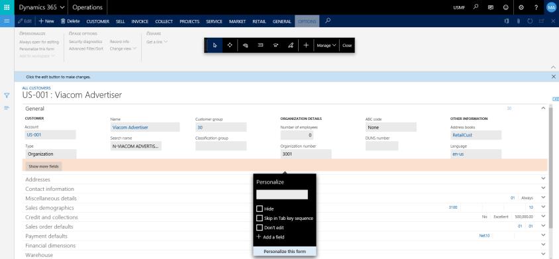Viewport: 559px width, 259px height.
Task: Expand the Addresses section
Action: point(543,179)
